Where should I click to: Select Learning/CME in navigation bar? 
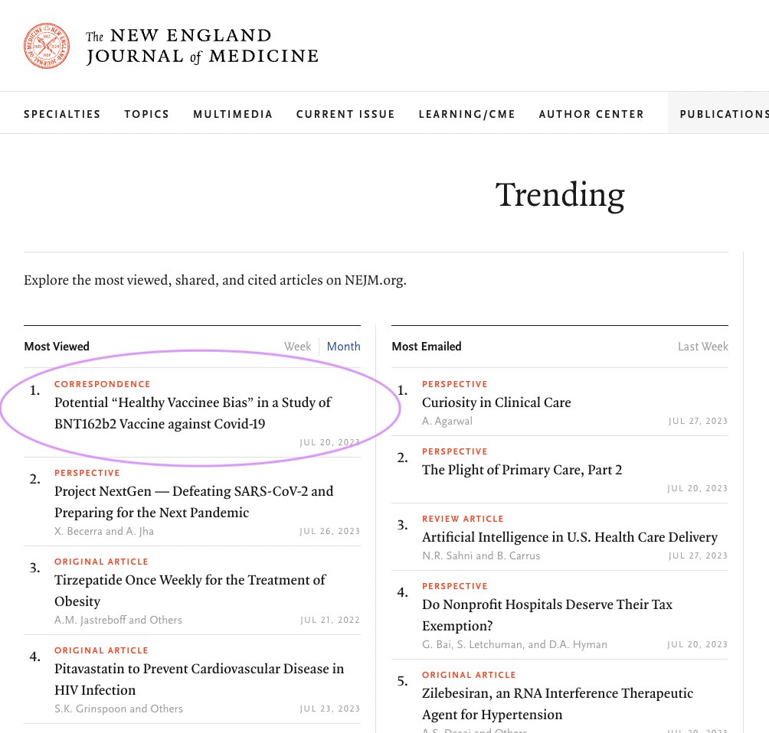click(x=466, y=114)
